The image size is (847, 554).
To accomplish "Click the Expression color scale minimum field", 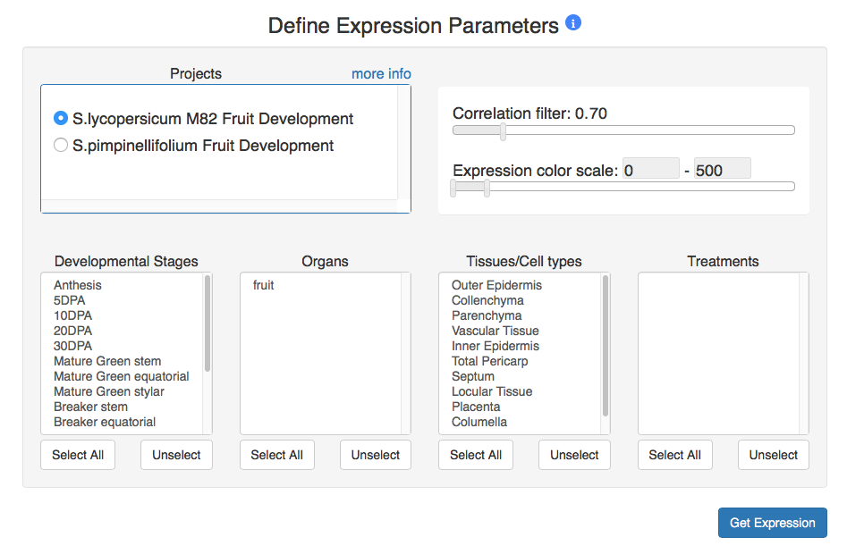I will tap(650, 170).
